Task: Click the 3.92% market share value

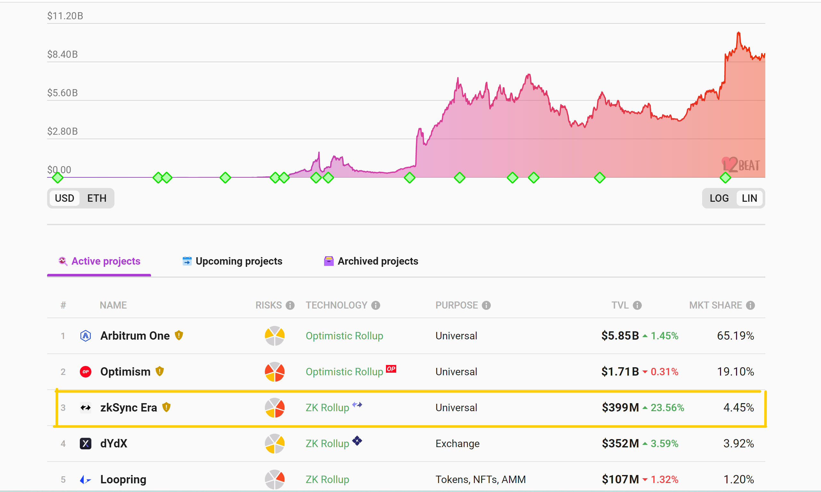Action: click(x=739, y=444)
